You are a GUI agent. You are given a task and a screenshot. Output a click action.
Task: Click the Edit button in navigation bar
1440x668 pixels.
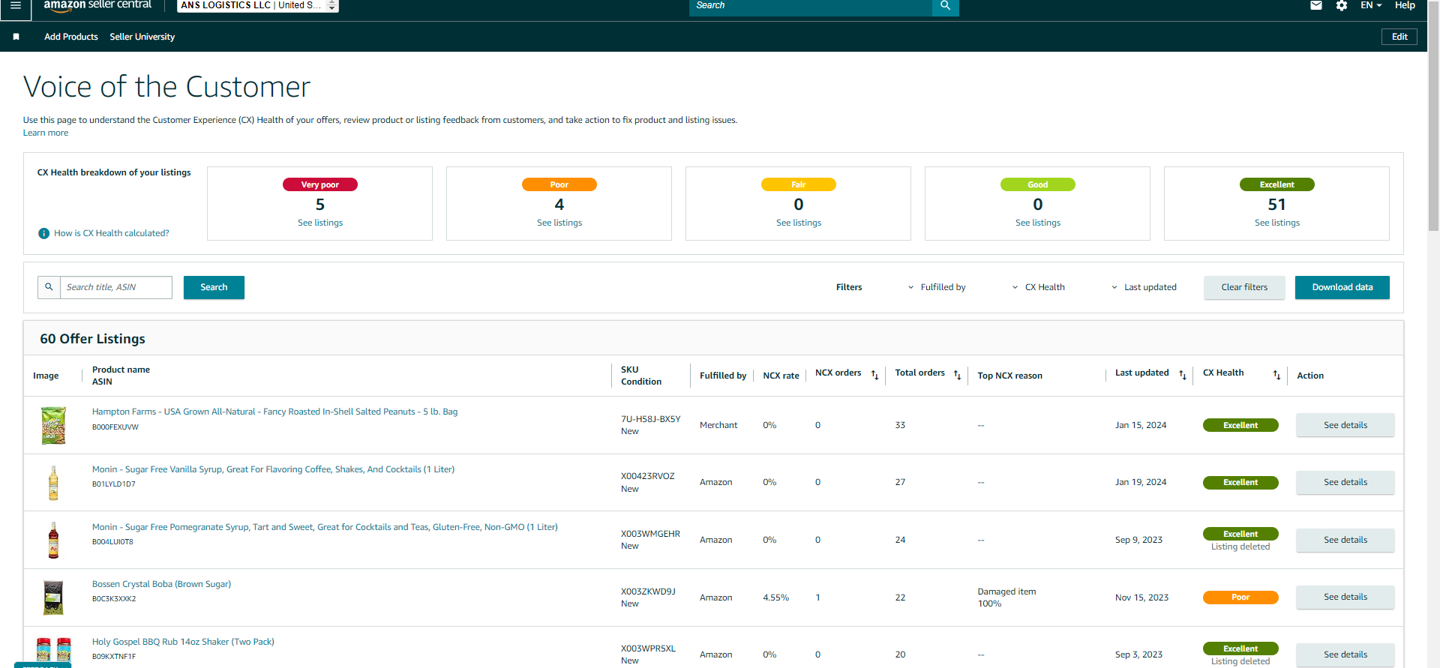(1399, 37)
